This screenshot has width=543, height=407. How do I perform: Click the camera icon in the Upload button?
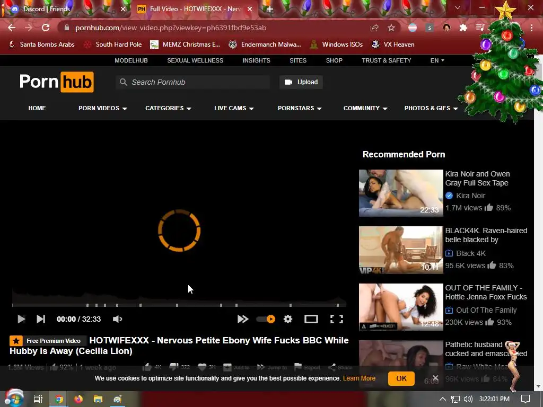click(288, 82)
